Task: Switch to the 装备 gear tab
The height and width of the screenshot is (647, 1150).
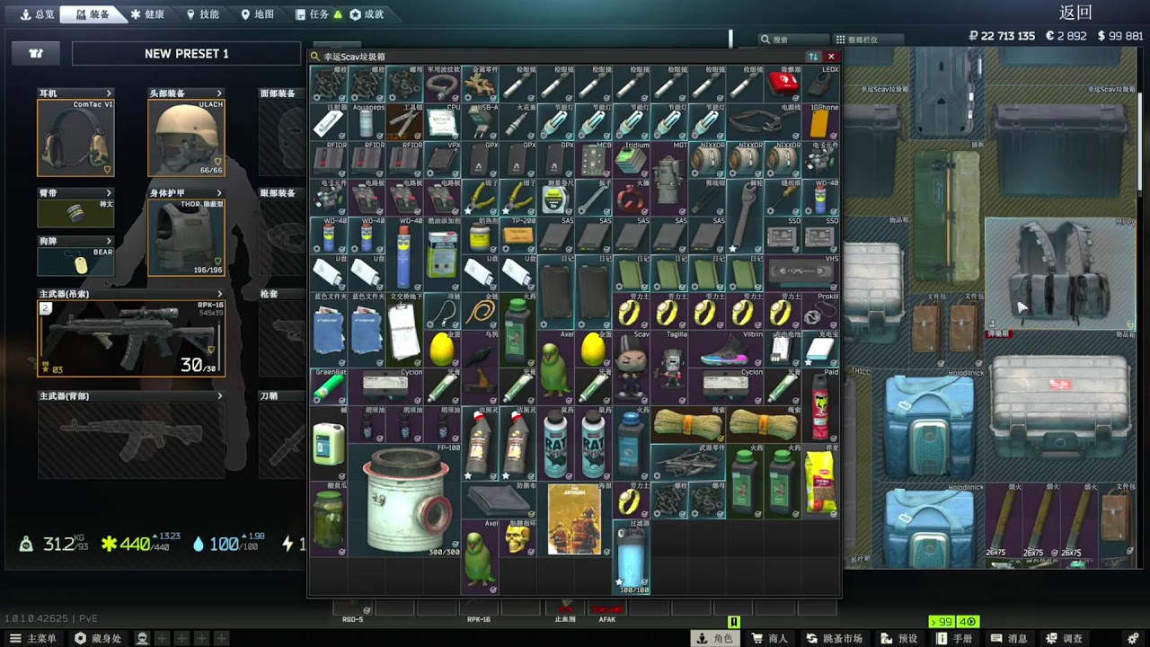Action: [x=93, y=14]
